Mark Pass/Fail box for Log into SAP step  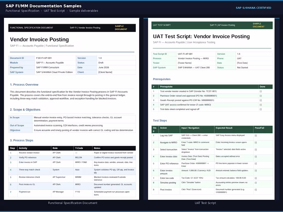point(256,135)
